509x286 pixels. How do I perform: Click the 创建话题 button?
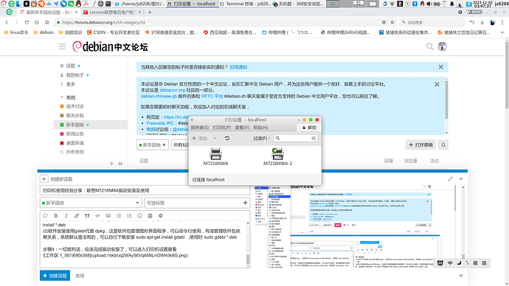point(55,276)
